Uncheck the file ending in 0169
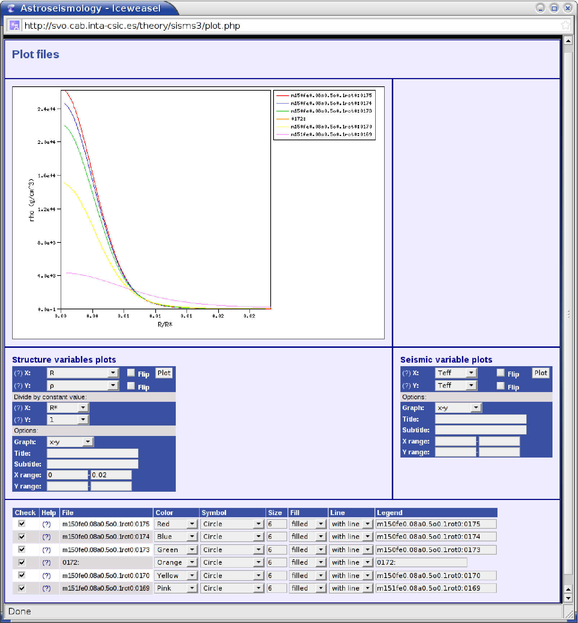Screen dimensions: 578x623 coord(22,588)
